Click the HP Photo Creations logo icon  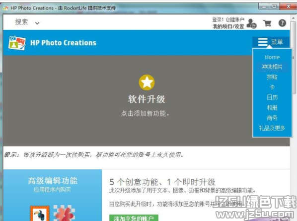[x=17, y=43]
